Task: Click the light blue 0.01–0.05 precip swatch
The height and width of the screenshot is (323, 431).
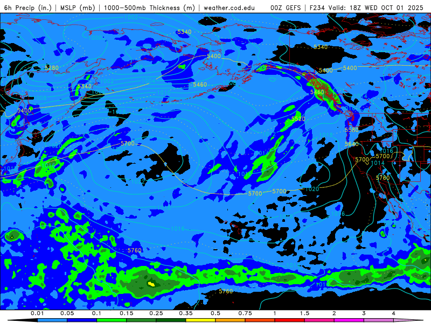Action: click(x=52, y=320)
